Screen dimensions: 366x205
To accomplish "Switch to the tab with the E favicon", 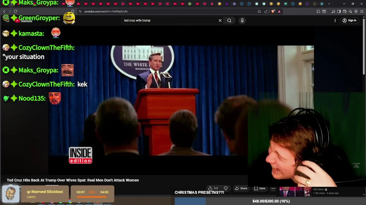I will (x=322, y=4).
